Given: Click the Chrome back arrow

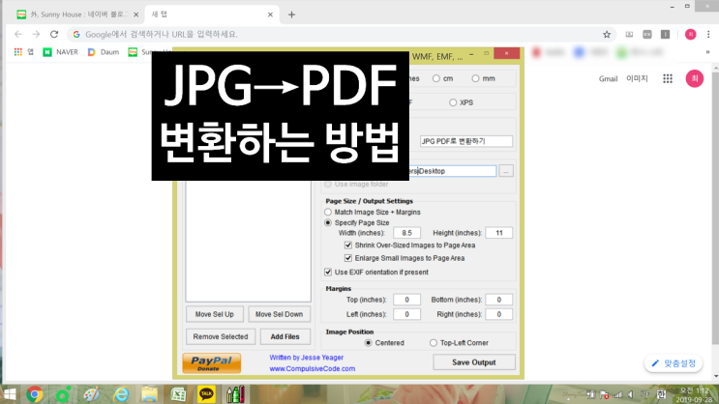Looking at the screenshot, I should pyautogui.click(x=17, y=35).
